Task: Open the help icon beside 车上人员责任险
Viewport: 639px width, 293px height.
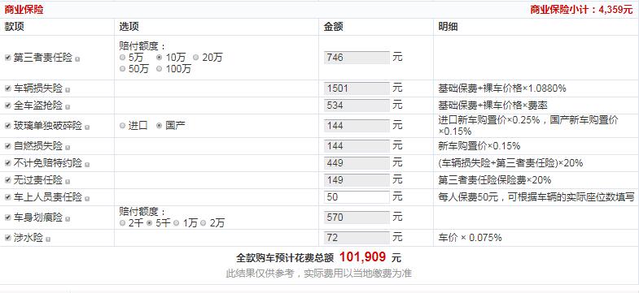Action: [x=87, y=199]
